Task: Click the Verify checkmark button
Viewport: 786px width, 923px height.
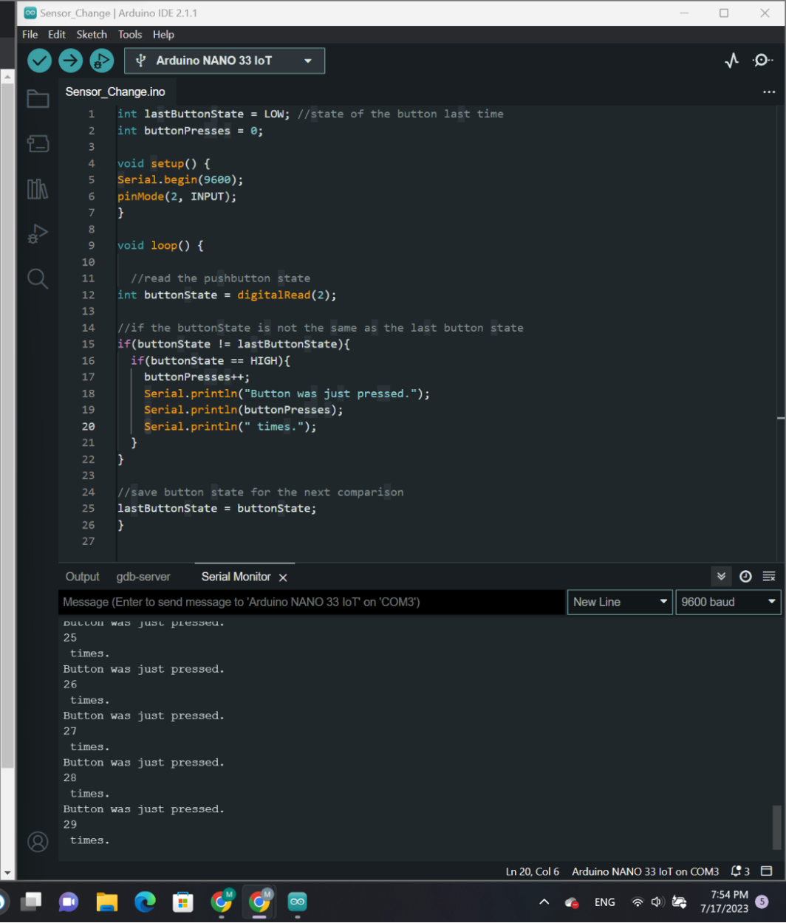Action: coord(39,61)
